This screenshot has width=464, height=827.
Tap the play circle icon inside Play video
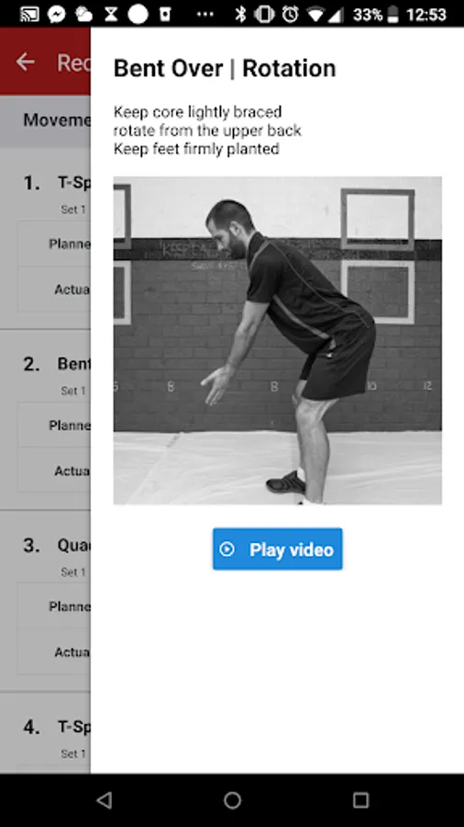point(226,549)
